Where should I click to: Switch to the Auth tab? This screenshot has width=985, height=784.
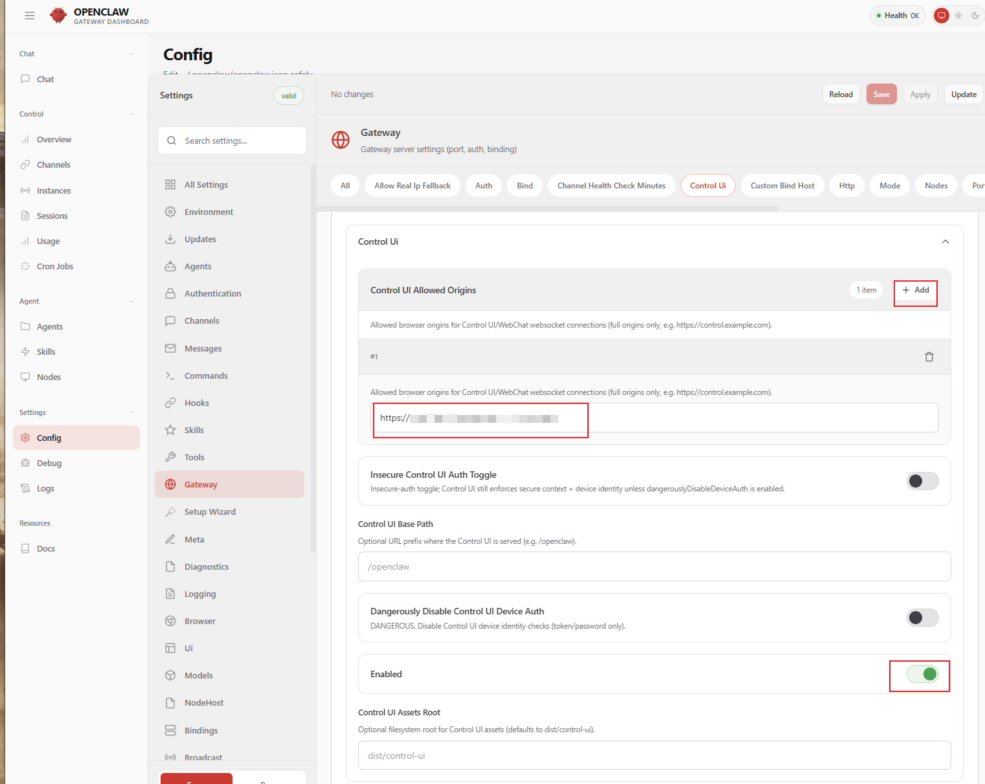tap(483, 186)
